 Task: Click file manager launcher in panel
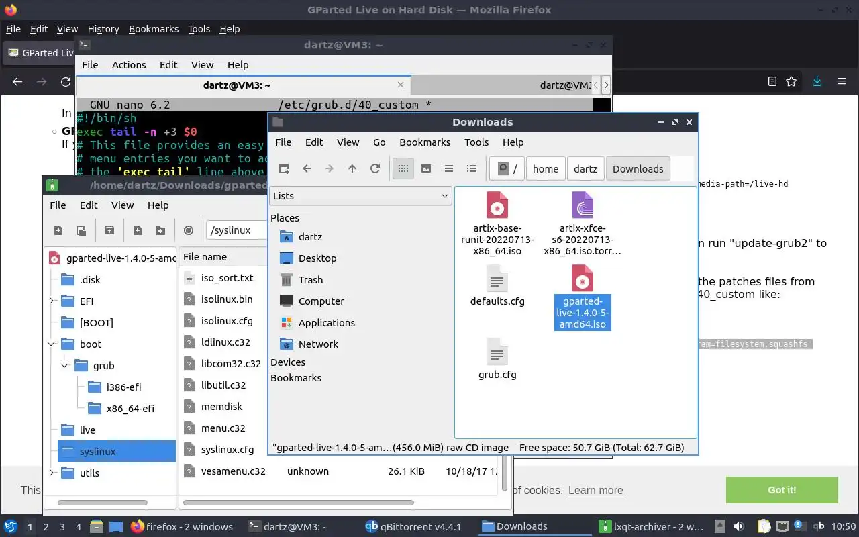click(x=95, y=526)
